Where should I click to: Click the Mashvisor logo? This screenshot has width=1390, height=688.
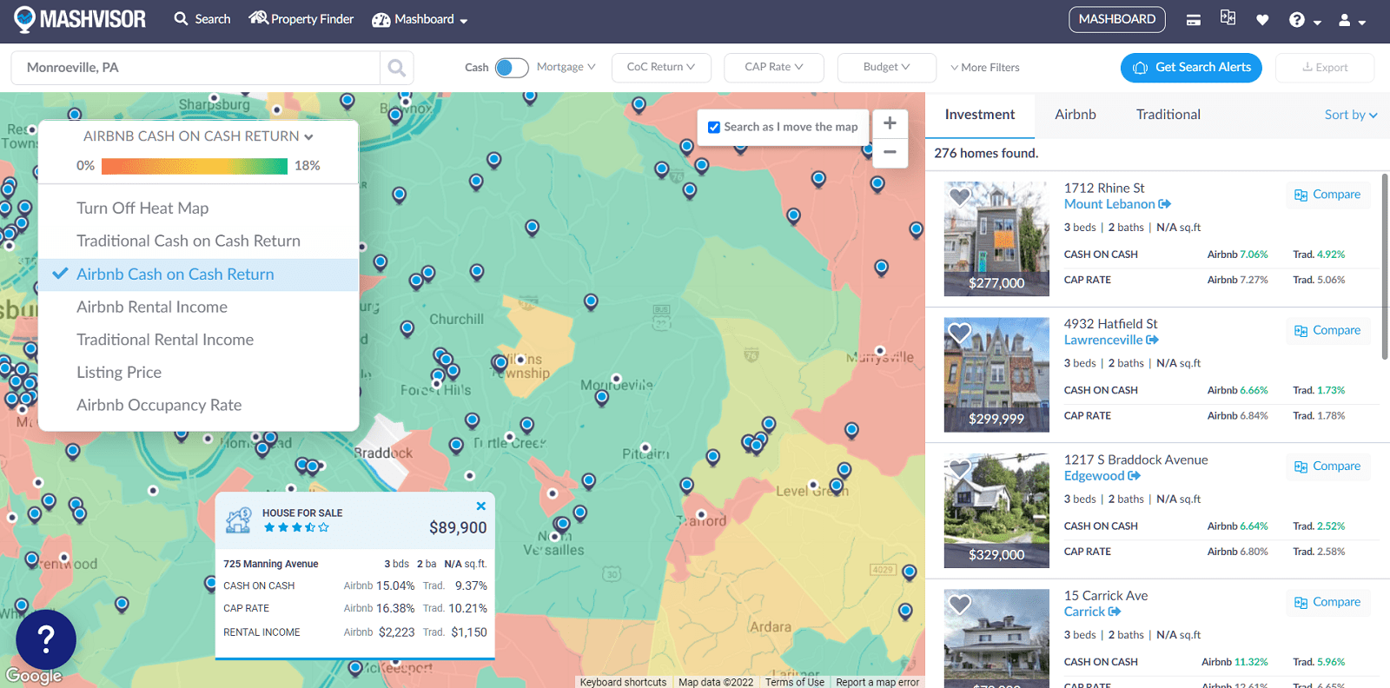click(x=80, y=19)
